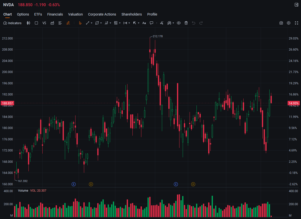
Task: Select the arrow marker tool
Action: [x=135, y=23]
